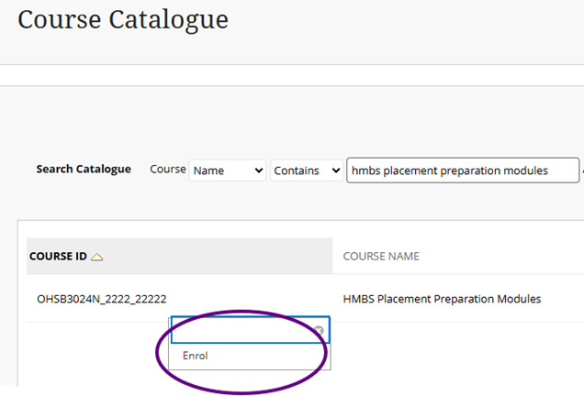
Task: Open HMBS Placement Preparation Modules course name
Action: tap(442, 299)
